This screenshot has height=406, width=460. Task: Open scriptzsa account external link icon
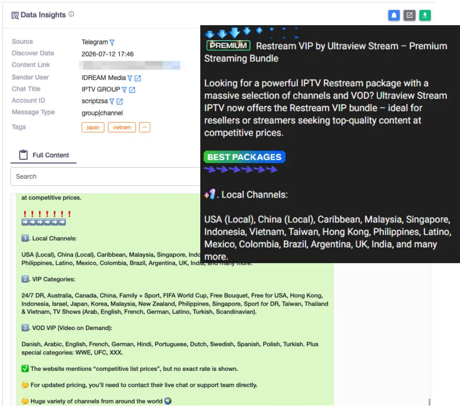click(x=119, y=101)
